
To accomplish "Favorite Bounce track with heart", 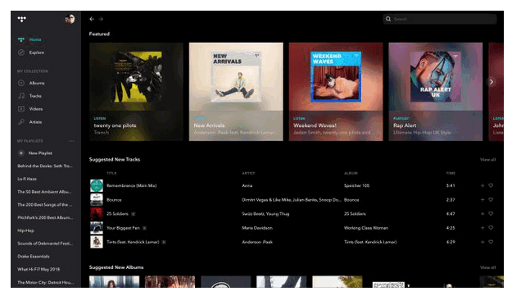I will click(491, 199).
